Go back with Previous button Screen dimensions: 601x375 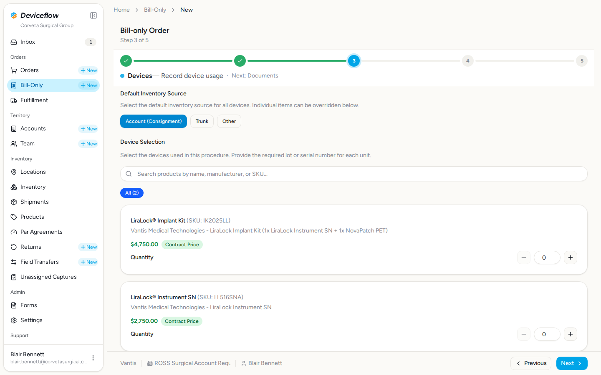coord(531,363)
